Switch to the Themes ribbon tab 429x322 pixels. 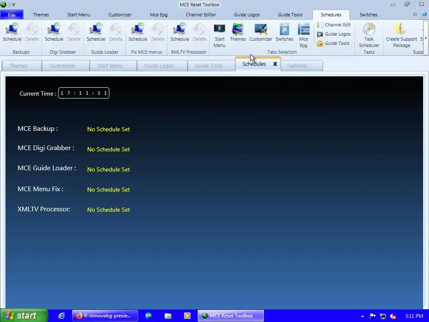(x=41, y=15)
